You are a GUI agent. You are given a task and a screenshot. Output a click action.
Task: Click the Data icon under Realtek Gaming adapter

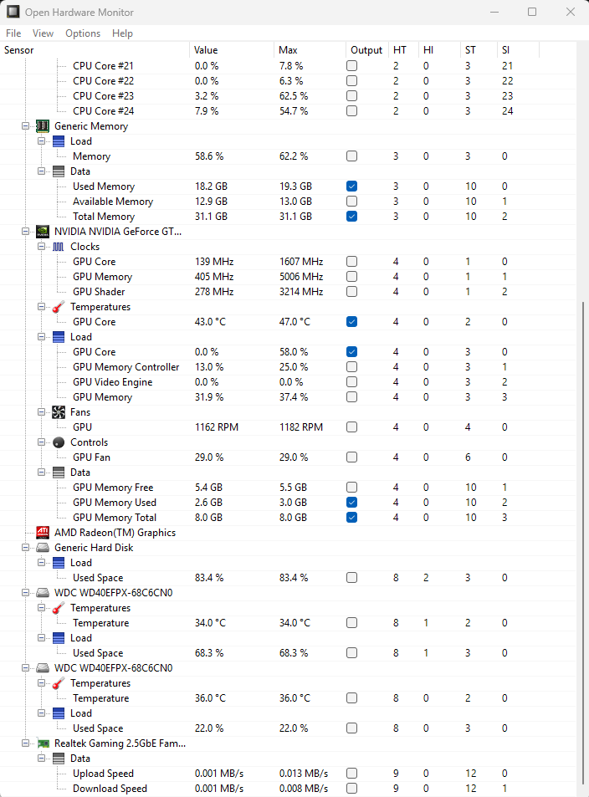tap(59, 759)
